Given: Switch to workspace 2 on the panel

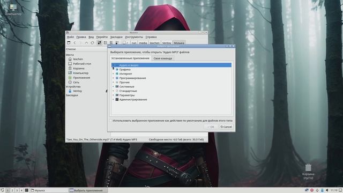Looking at the screenshot, I should tap(12, 190).
